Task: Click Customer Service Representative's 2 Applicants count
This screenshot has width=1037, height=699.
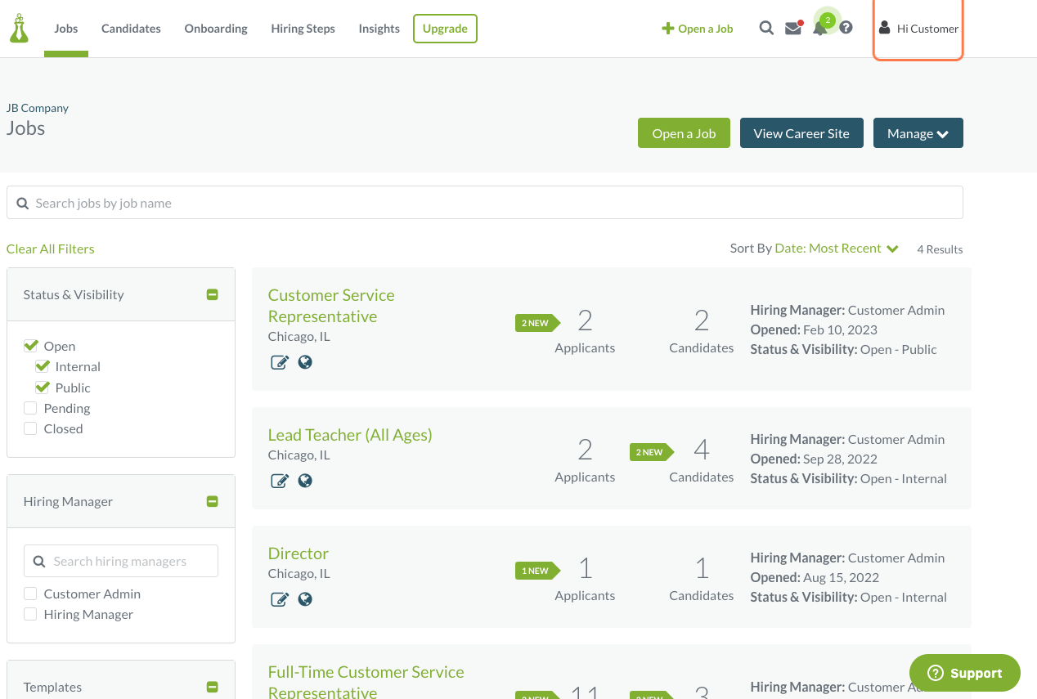Action: click(585, 331)
